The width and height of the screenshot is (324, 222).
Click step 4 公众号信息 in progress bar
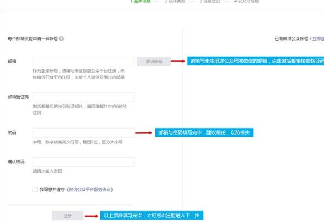pyautogui.click(x=247, y=1)
